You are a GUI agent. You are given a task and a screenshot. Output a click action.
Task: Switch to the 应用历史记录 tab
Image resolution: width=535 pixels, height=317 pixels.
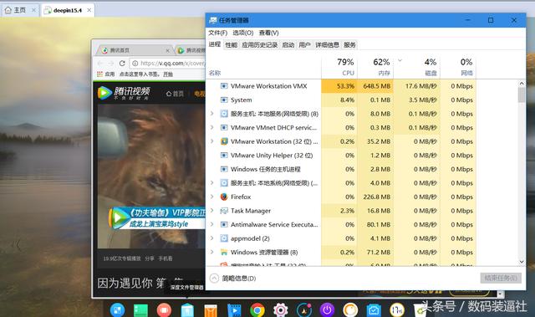coord(260,45)
